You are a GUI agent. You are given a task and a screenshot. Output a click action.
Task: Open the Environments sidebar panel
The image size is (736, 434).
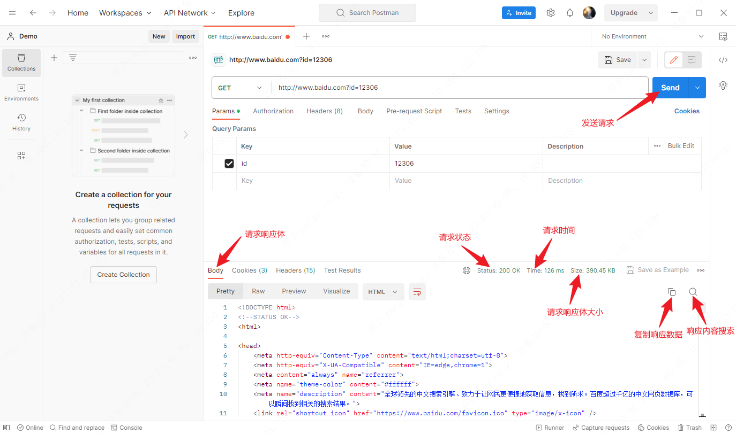tap(21, 92)
